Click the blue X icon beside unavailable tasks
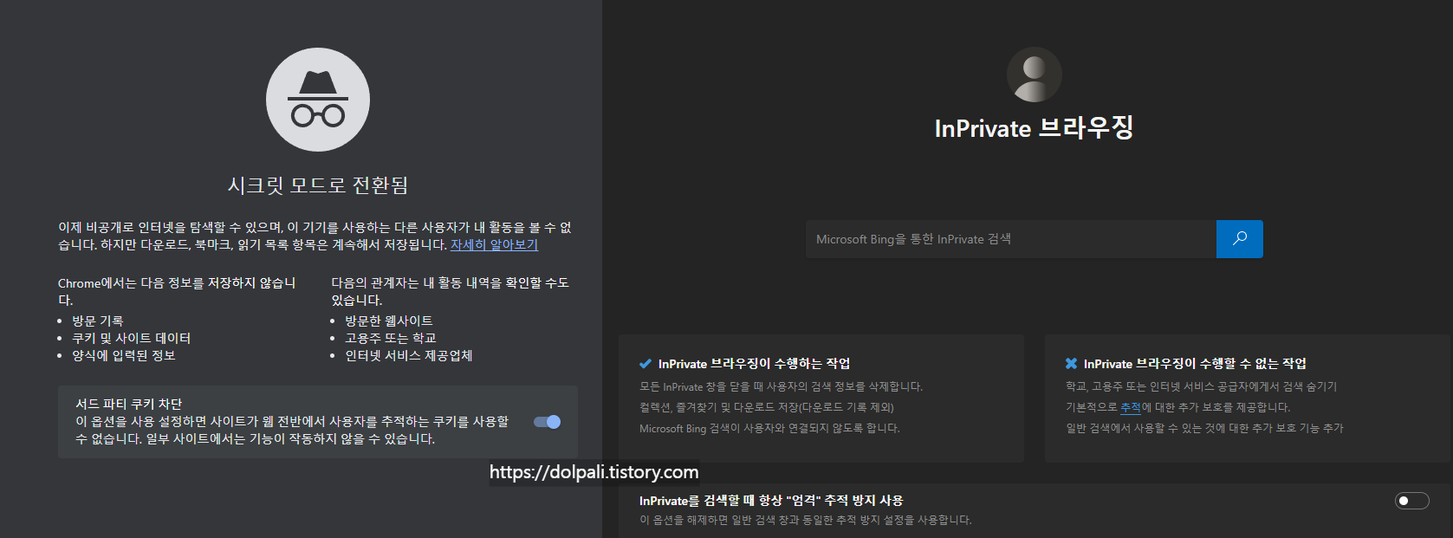 point(1072,364)
